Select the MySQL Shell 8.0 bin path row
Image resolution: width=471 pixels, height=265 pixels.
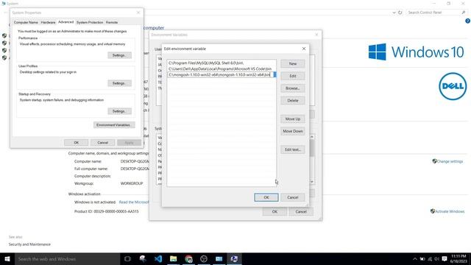point(222,63)
